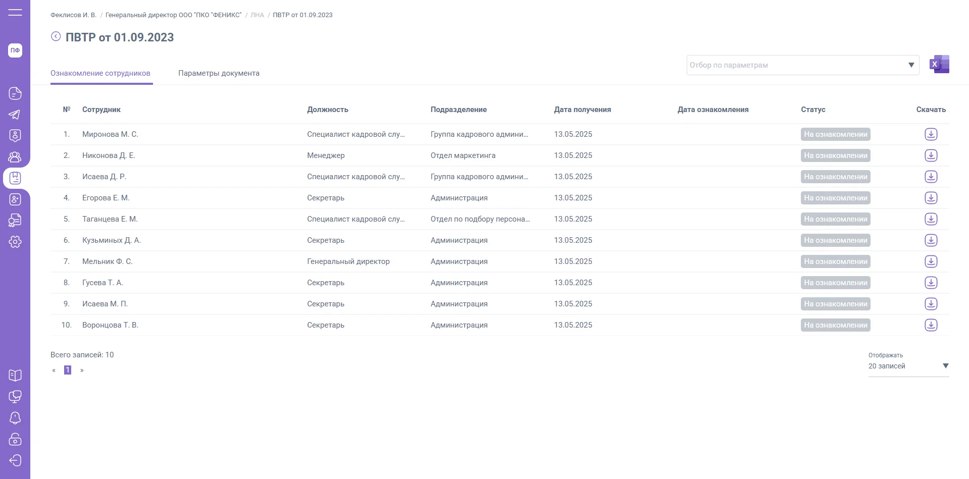This screenshot has height=479, width=969.
Task: Click the notifications bell icon
Action: [x=15, y=418]
